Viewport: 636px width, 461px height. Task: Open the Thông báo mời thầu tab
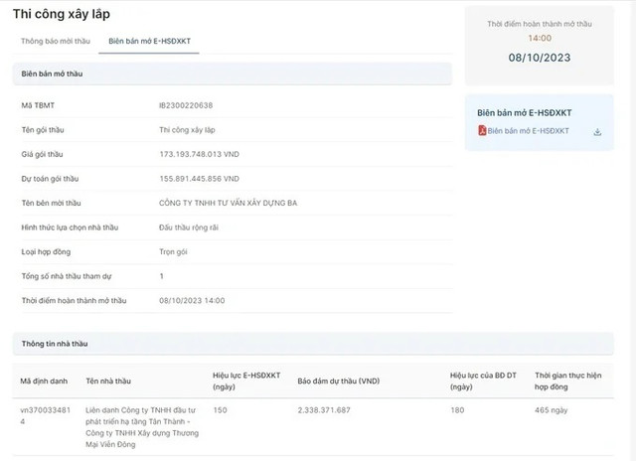point(56,41)
